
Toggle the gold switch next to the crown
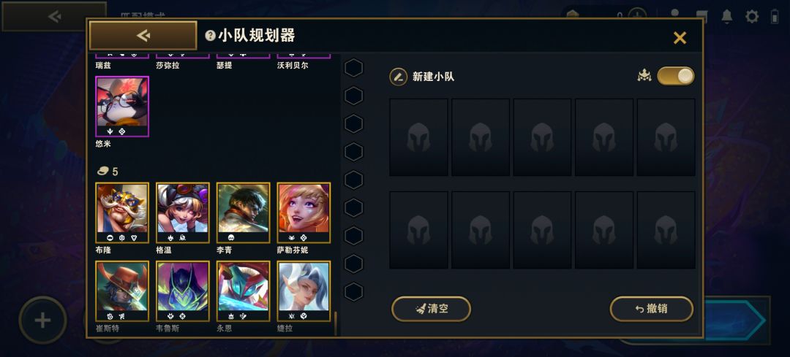click(676, 77)
